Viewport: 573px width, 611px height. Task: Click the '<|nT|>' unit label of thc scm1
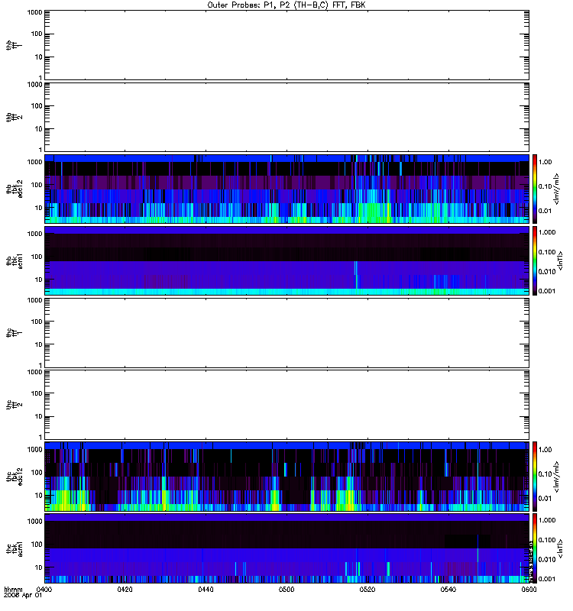pyautogui.click(x=560, y=548)
